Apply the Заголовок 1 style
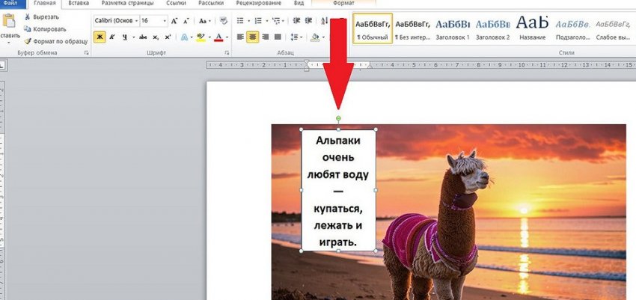This screenshot has height=300, width=636. 453,30
